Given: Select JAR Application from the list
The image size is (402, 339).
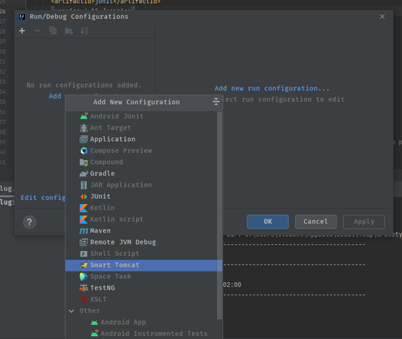Looking at the screenshot, I should pyautogui.click(x=144, y=185).
